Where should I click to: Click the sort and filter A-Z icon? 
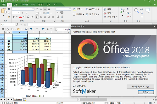(x=122, y=11)
